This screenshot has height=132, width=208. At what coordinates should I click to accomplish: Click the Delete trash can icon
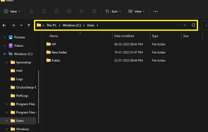tap(94, 11)
